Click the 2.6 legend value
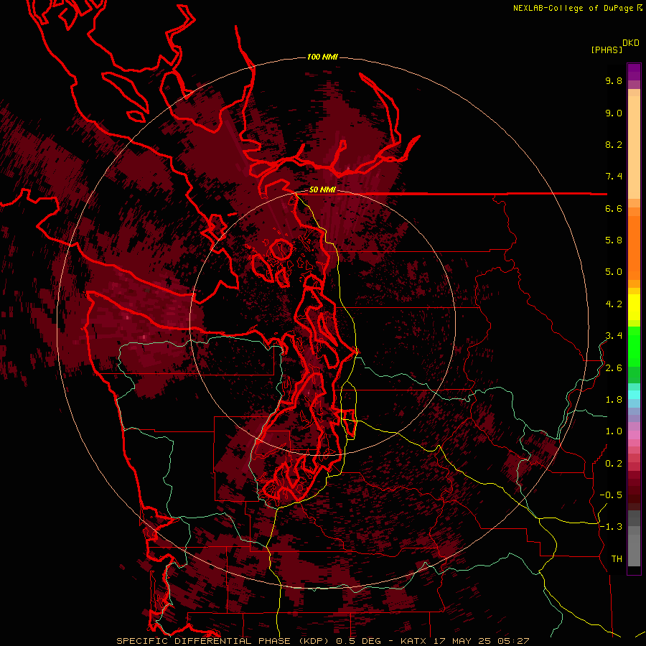646x646 pixels. click(x=614, y=368)
